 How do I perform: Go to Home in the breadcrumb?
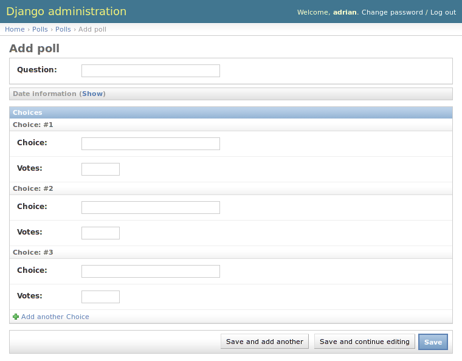pyautogui.click(x=15, y=29)
